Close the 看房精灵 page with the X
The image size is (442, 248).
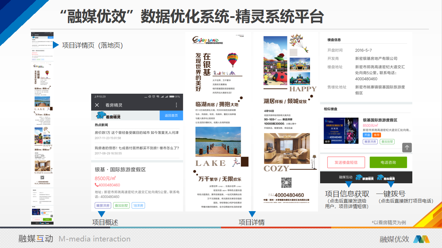coord(97,105)
